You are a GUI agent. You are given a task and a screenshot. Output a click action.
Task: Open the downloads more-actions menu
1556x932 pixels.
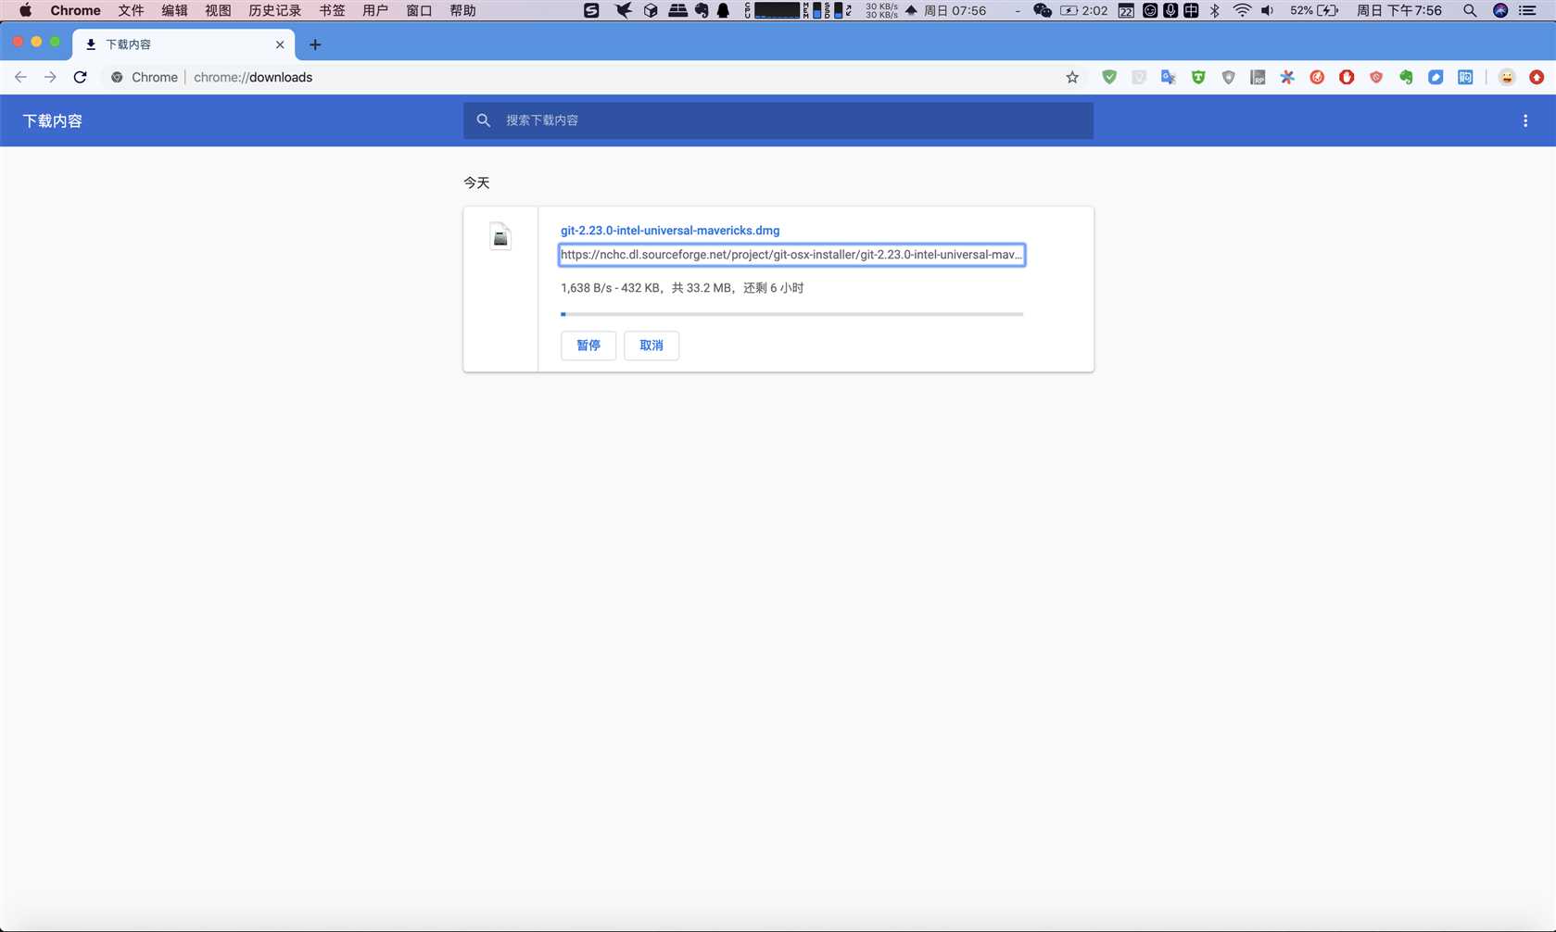(1525, 120)
